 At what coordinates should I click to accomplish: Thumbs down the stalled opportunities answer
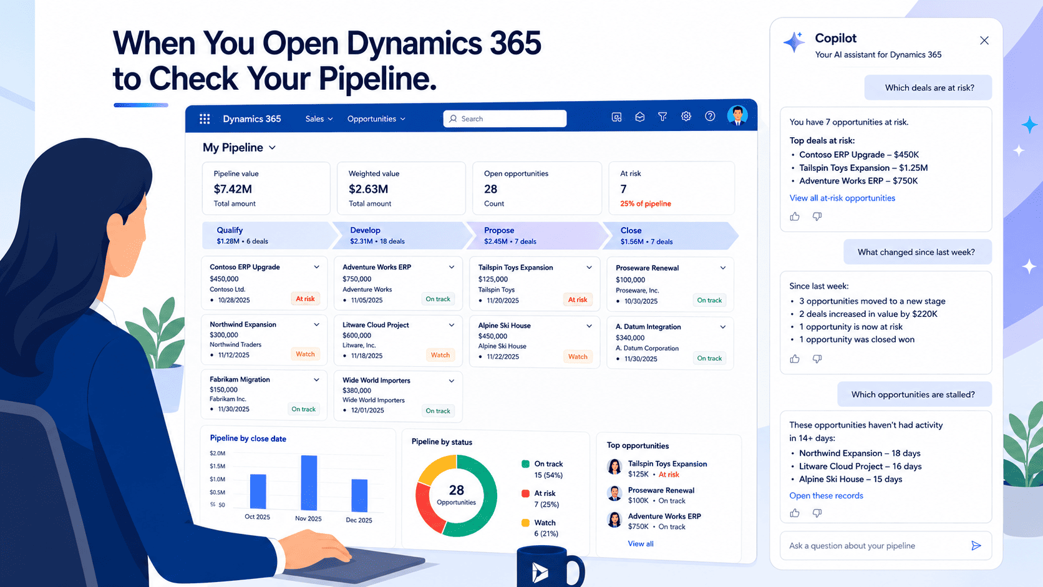click(817, 513)
